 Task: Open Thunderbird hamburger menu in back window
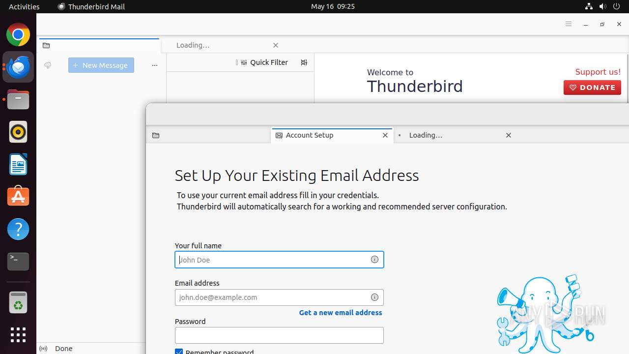coord(569,24)
